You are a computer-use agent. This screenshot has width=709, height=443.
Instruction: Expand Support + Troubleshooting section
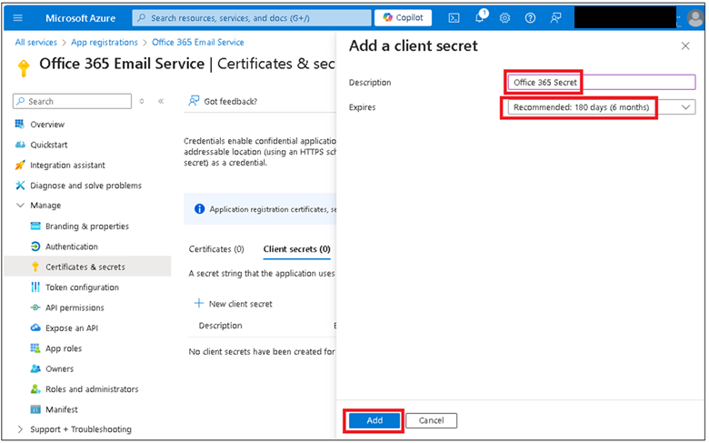click(20, 429)
